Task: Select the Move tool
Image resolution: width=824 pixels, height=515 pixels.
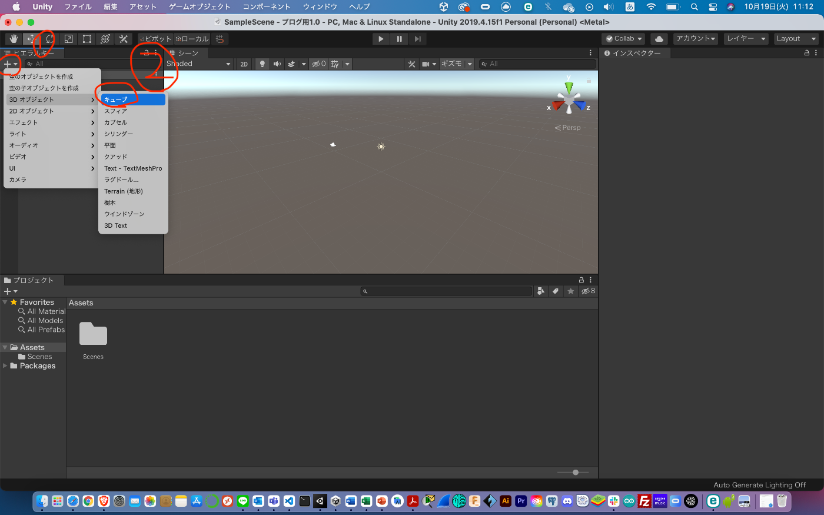Action: point(31,39)
